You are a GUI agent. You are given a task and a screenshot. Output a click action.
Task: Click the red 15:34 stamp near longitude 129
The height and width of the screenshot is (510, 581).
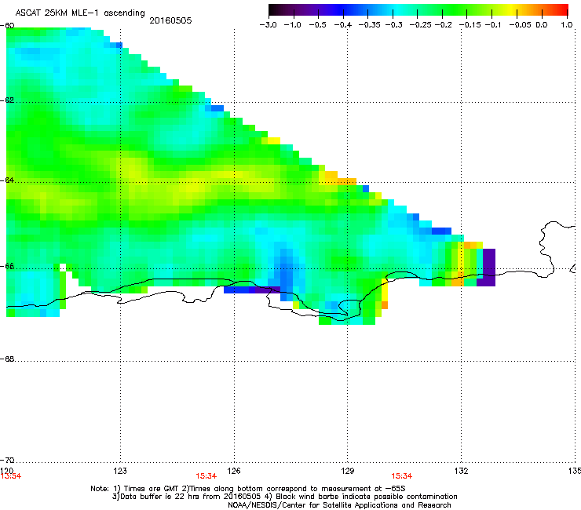click(402, 476)
